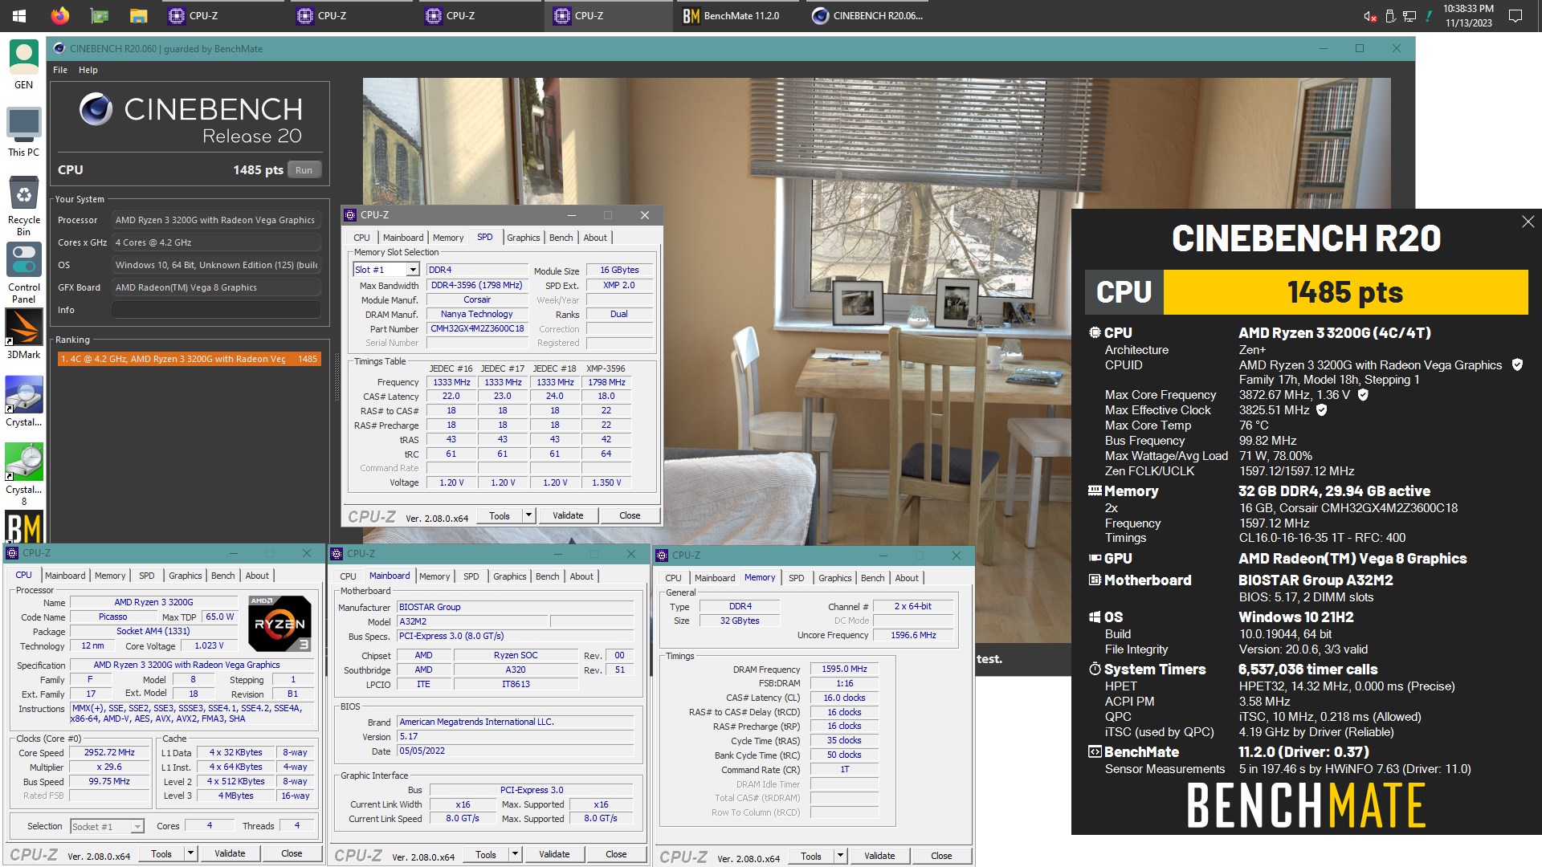Click the muted volume tray icon
Image resolution: width=1542 pixels, height=867 pixels.
pos(1370,16)
